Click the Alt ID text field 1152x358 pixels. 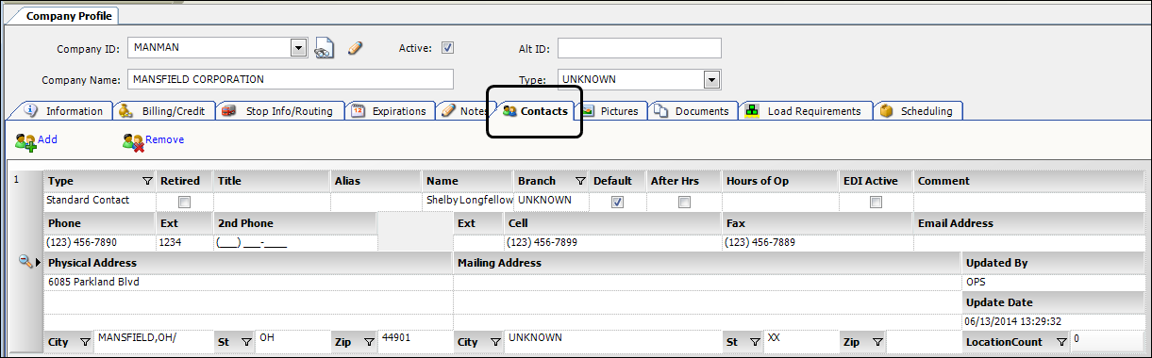click(640, 48)
